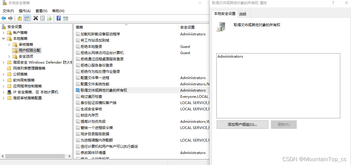Screen dimensions: 351x165
Task: Expand the 审核策略 node arrow
Action: tap(9, 44)
